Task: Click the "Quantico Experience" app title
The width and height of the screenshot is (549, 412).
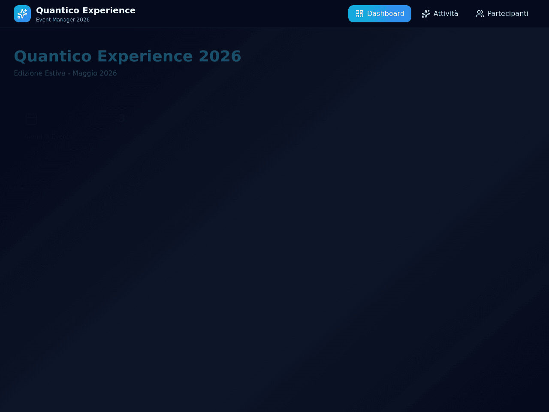Action: [86, 10]
